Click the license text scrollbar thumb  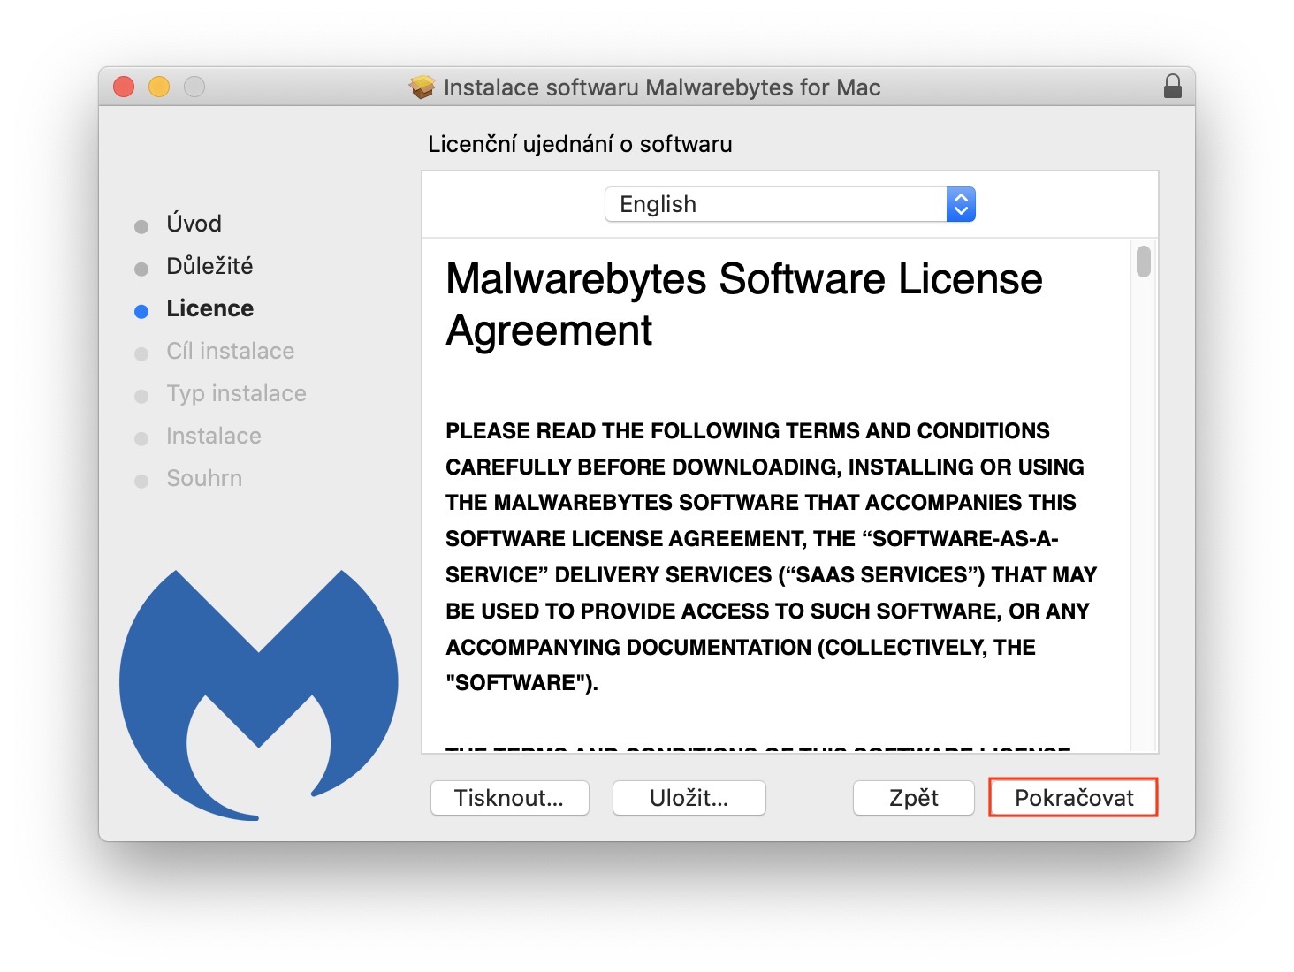1144,262
